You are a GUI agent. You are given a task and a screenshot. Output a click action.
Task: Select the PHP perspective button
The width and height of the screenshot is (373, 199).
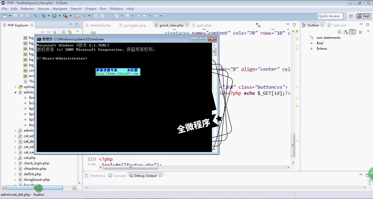click(x=364, y=16)
